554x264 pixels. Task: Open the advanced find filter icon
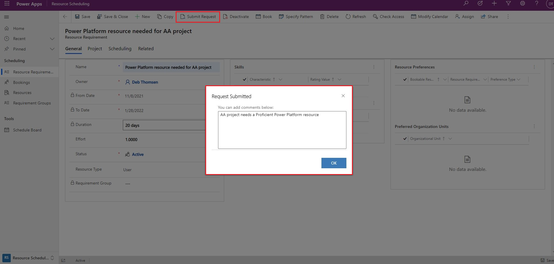508,3
